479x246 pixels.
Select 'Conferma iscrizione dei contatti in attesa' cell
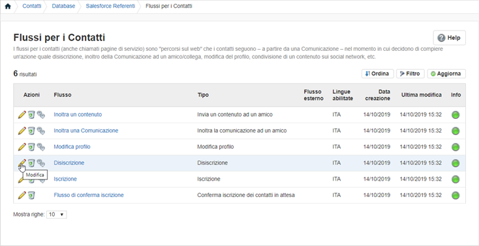pos(246,195)
